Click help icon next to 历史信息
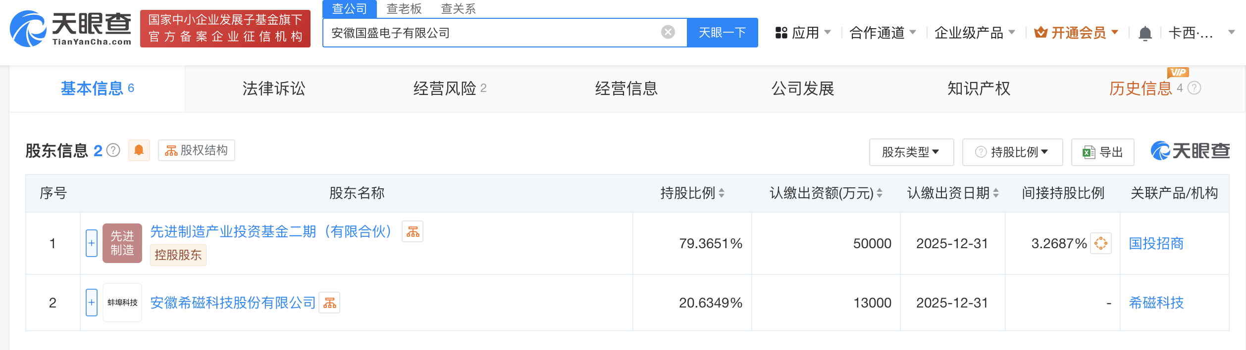The height and width of the screenshot is (350, 1246). coord(1194,88)
